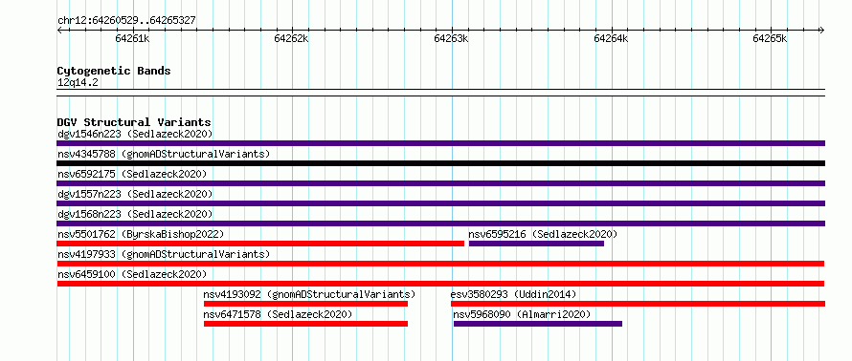Click the 64261k ruler tick label
852x361 pixels.
[x=132, y=38]
